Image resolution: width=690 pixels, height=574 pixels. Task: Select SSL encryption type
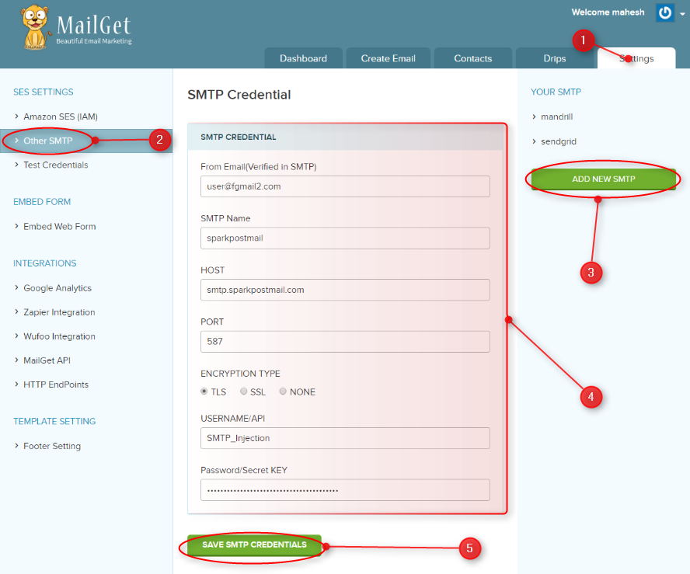(x=243, y=391)
